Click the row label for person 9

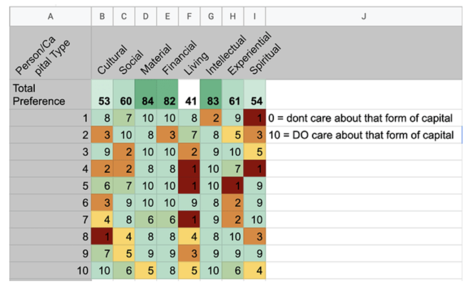51,254
